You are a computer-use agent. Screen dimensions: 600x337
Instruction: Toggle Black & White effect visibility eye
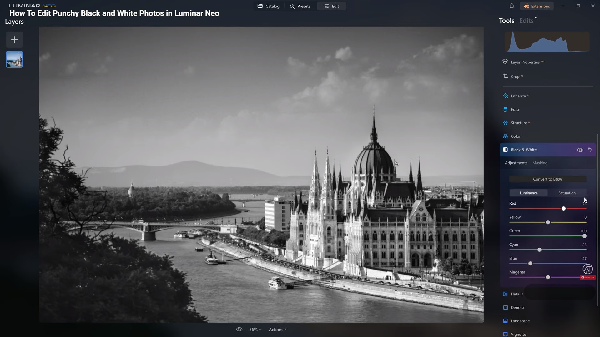(x=580, y=150)
